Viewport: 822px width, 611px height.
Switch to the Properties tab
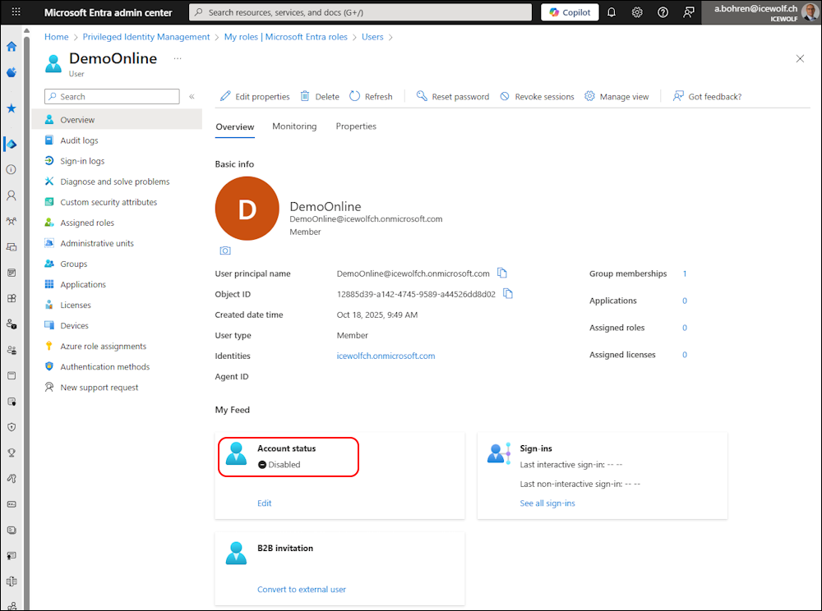coord(356,126)
